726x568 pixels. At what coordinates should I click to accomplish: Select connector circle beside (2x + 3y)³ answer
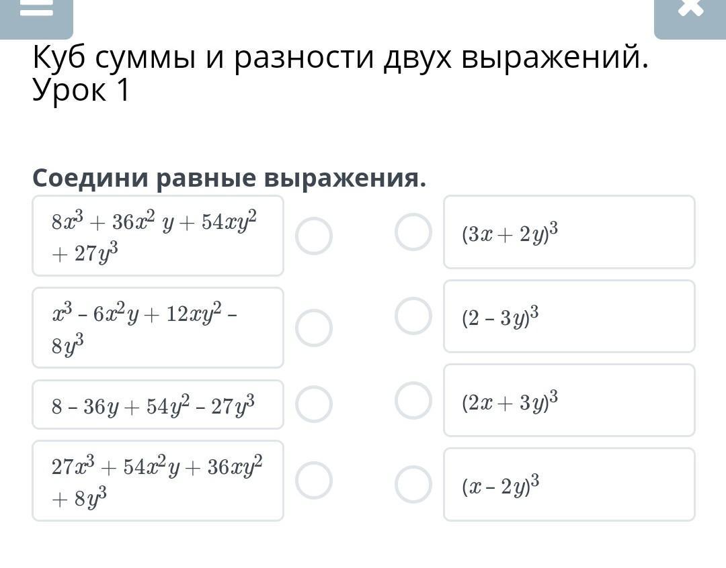[x=413, y=400]
